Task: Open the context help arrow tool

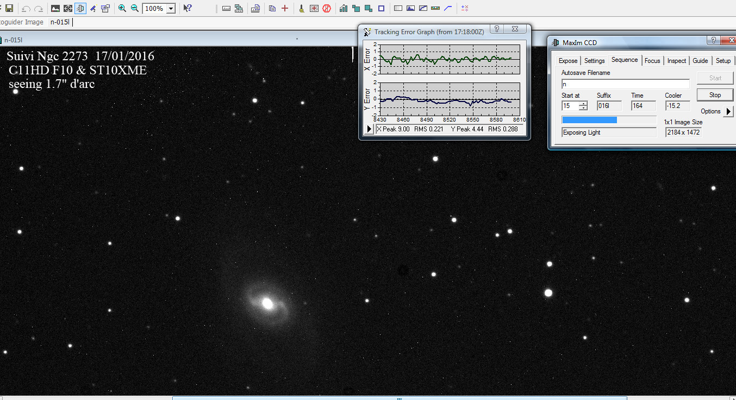Action: point(187,9)
